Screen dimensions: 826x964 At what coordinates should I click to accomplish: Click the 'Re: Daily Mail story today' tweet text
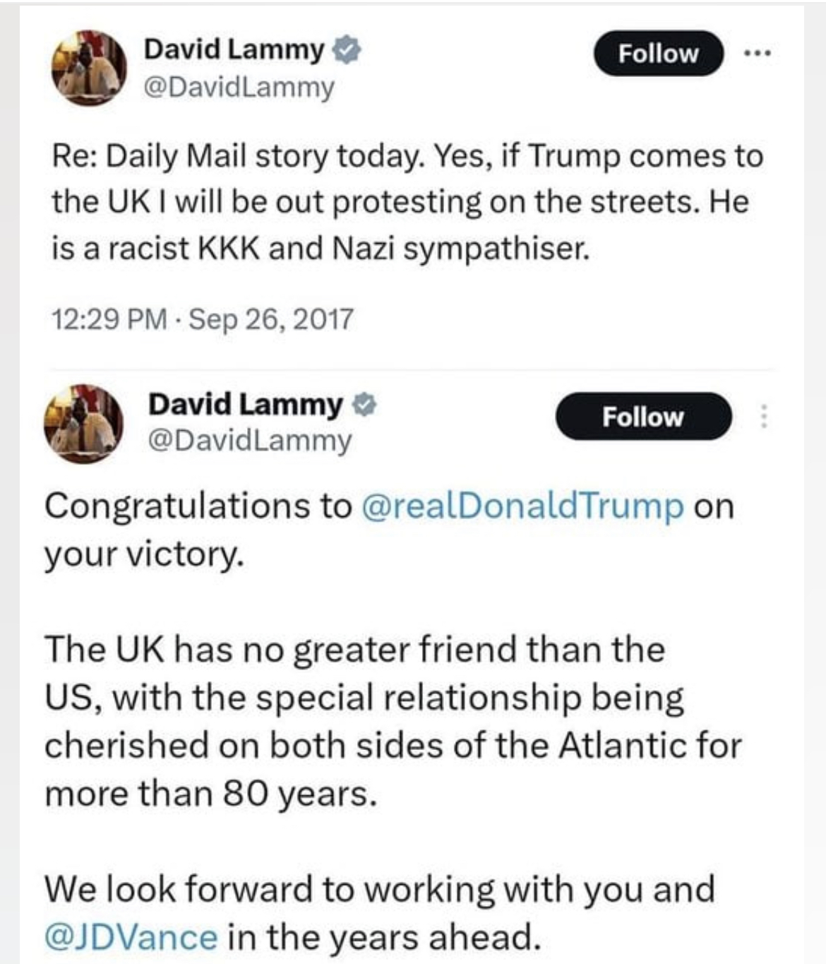point(407,202)
